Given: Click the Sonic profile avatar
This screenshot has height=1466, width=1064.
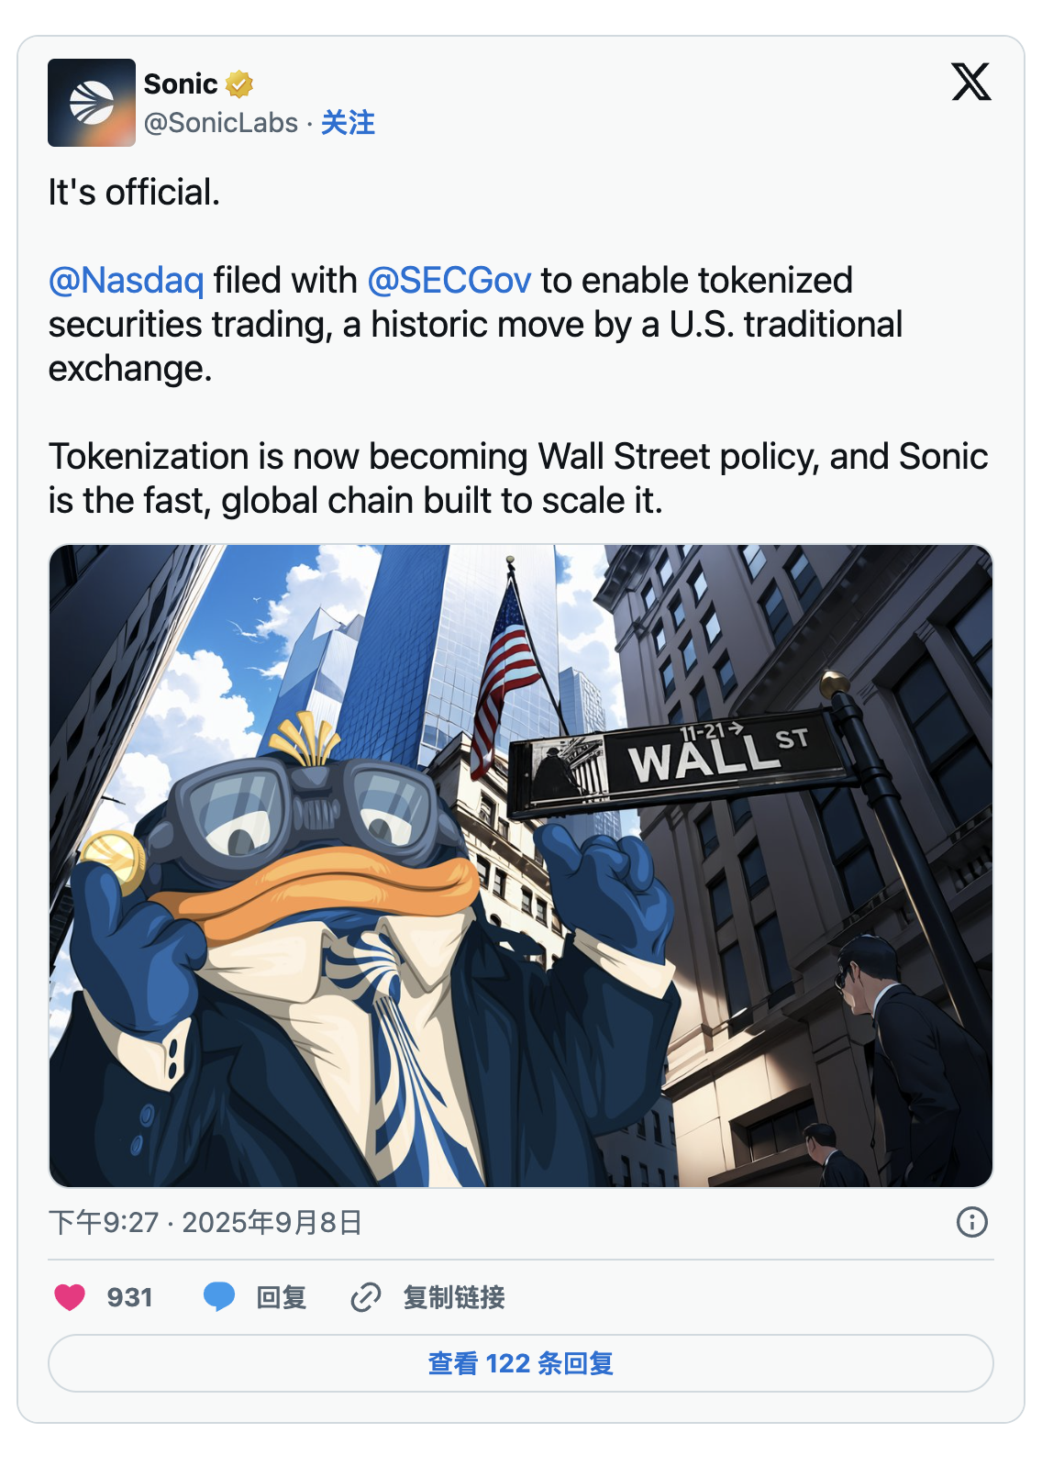Looking at the screenshot, I should (x=92, y=103).
